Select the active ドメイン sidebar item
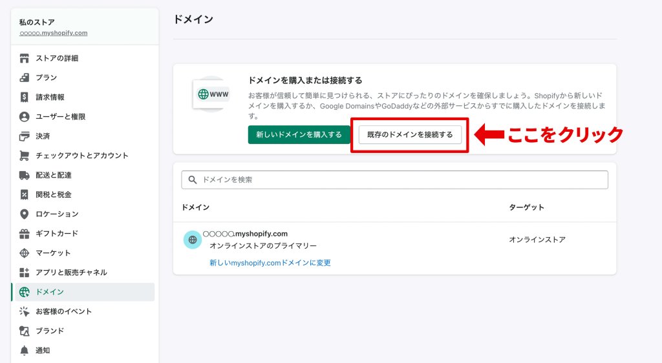Viewport: 662px width, 363px height. click(85, 292)
